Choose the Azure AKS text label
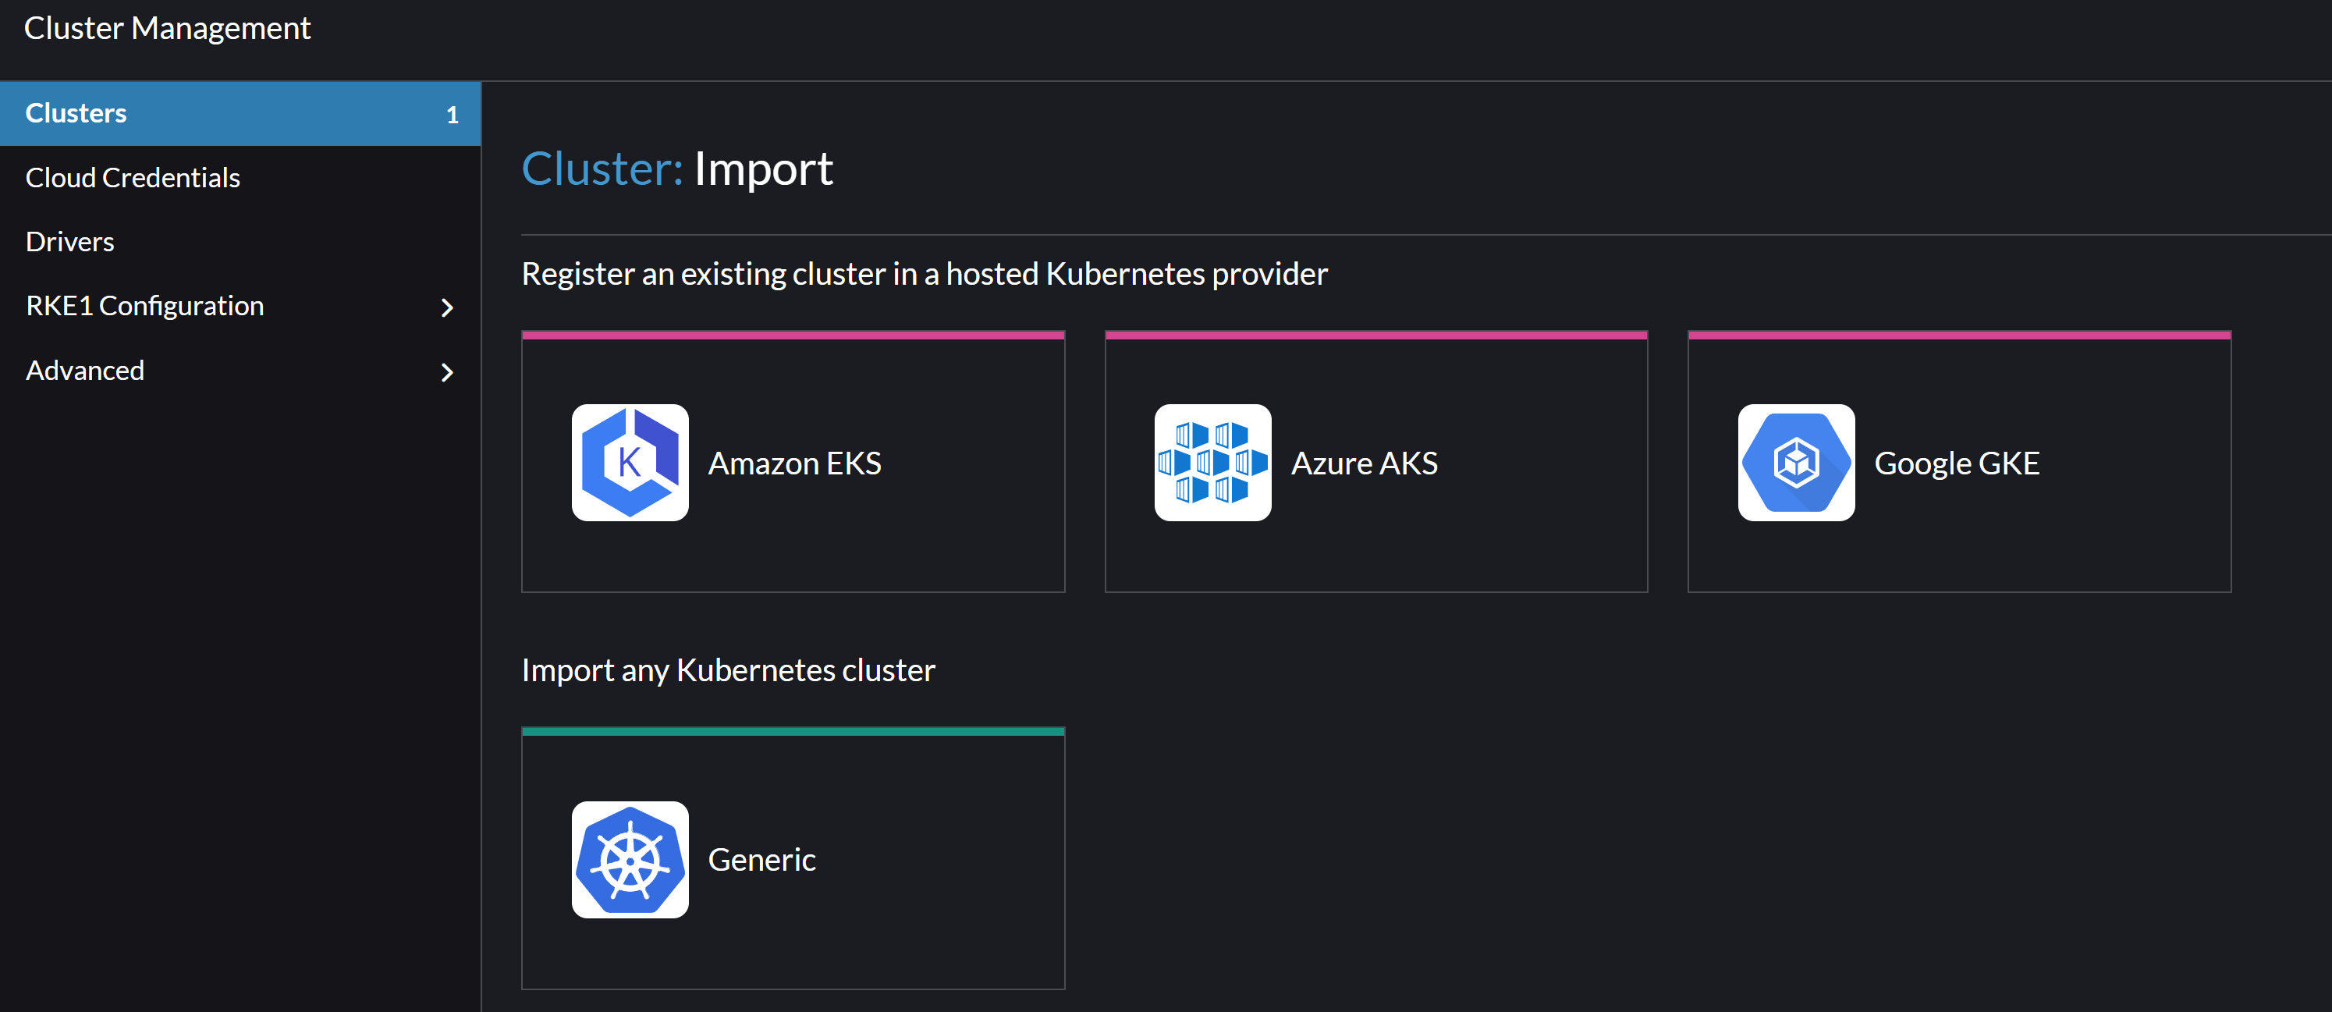 click(x=1365, y=463)
